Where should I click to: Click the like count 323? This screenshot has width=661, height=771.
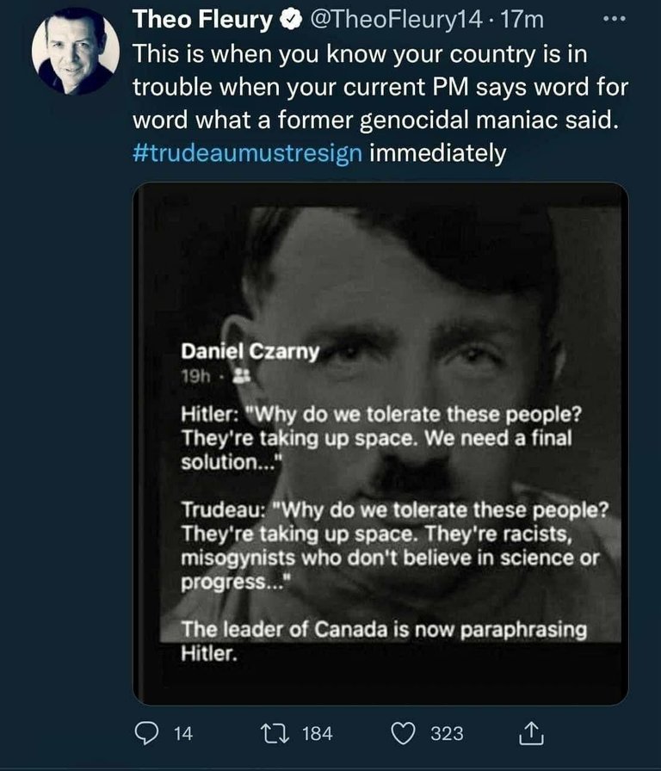coord(447,734)
